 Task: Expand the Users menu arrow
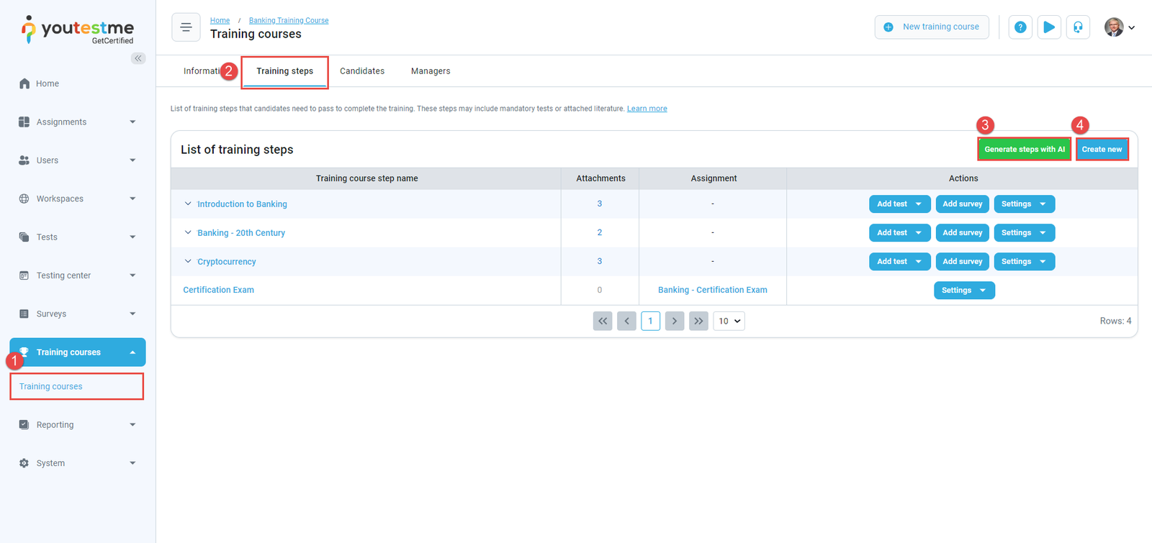coord(132,160)
